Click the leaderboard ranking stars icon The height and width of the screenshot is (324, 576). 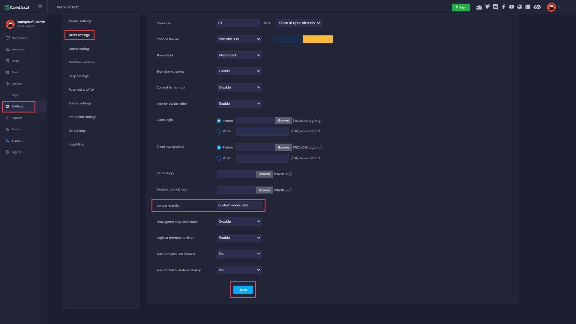pos(479,7)
